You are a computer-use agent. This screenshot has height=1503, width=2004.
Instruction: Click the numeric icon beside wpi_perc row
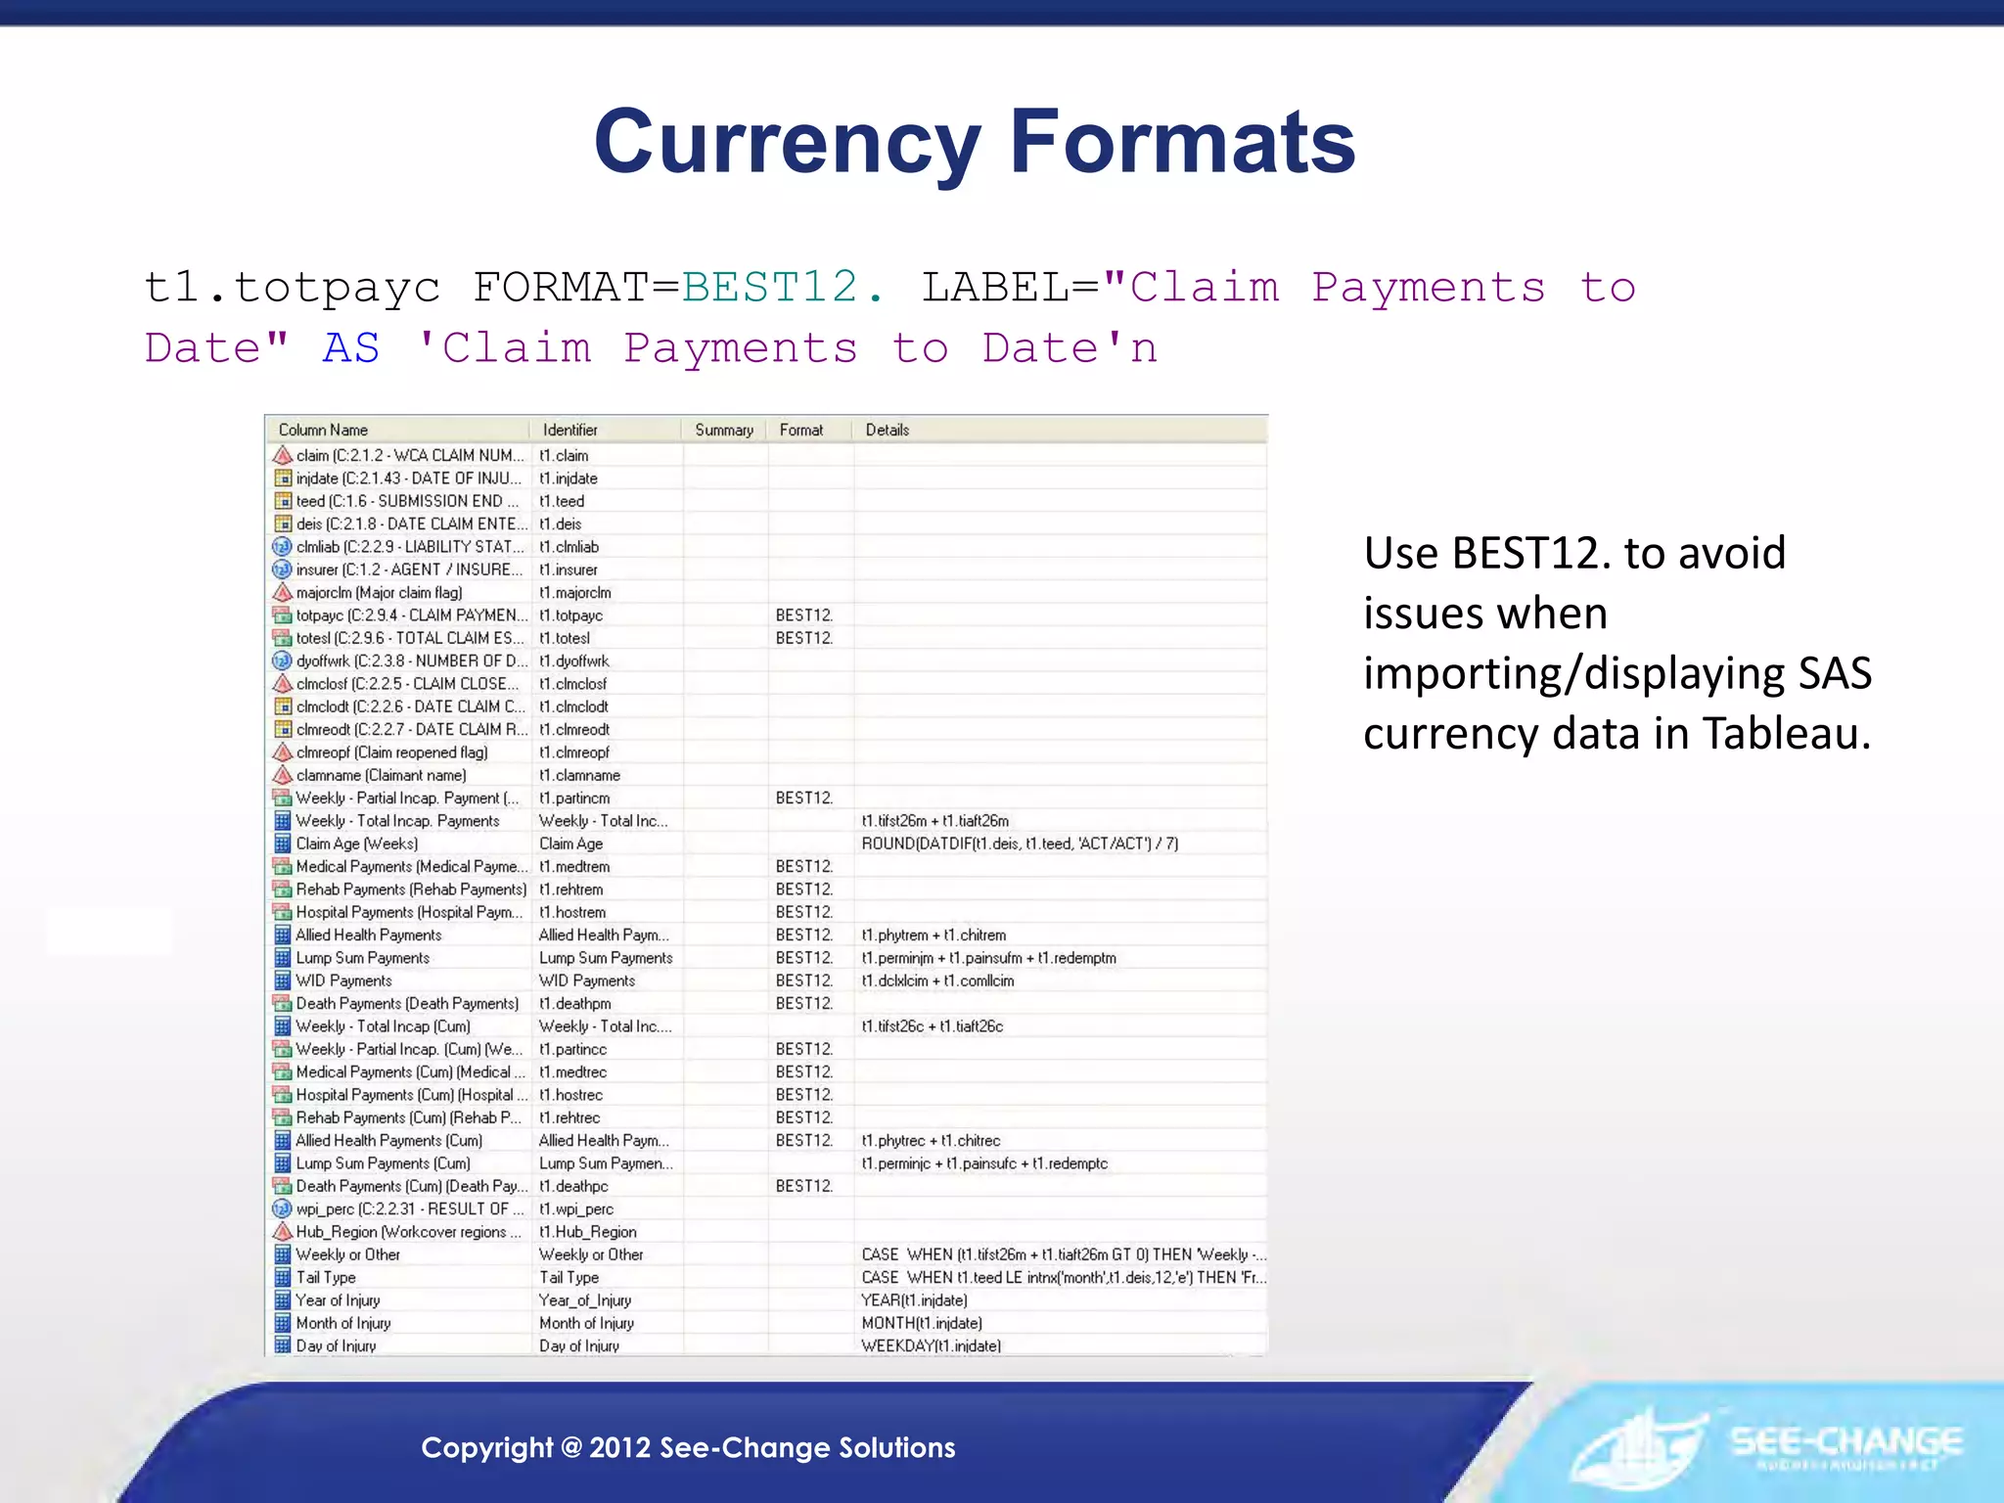coord(282,1208)
